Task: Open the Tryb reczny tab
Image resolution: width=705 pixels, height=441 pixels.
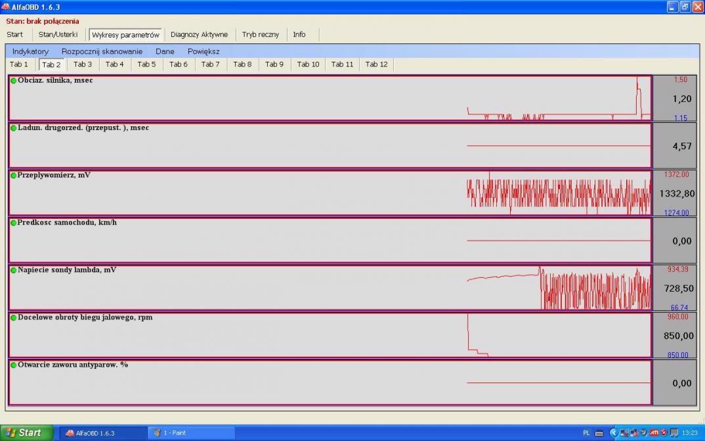Action: 260,35
